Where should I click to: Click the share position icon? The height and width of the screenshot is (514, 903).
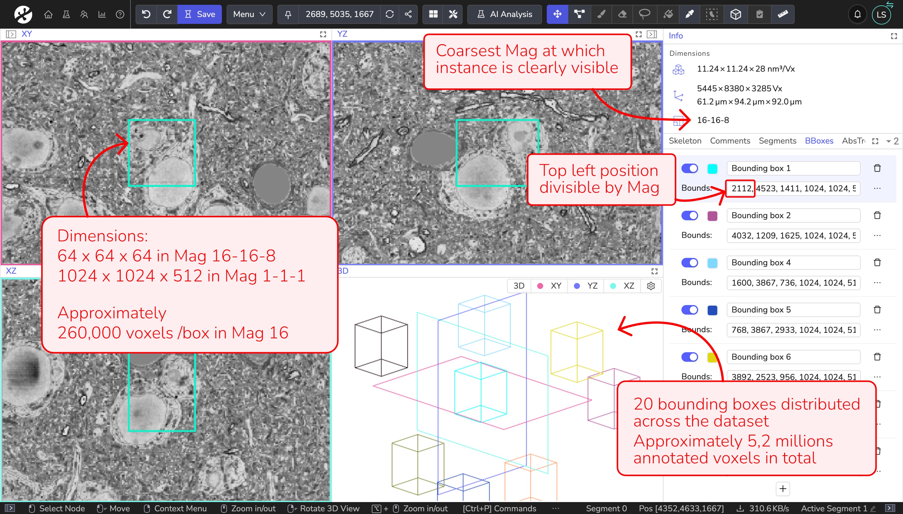(408, 14)
